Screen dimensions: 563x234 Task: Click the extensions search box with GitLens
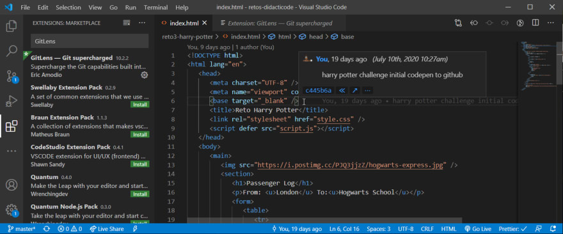click(90, 42)
